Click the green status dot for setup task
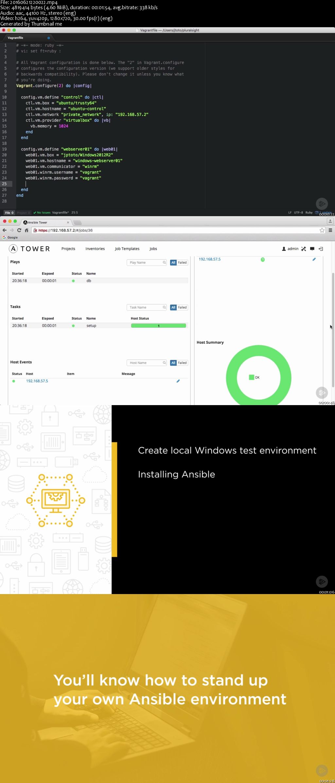 click(x=73, y=326)
